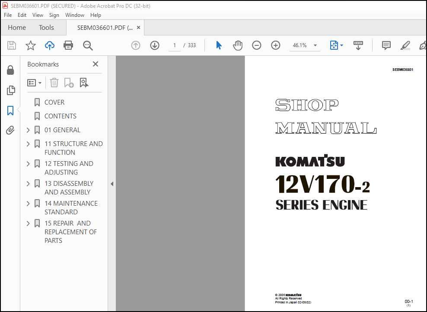Close the SEBM036601.PDF document tab
Screen dimensions: 427x312
point(138,28)
